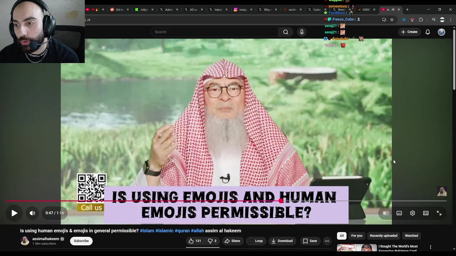The width and height of the screenshot is (456, 256).
Task: Click the magnifier search button
Action: (285, 32)
